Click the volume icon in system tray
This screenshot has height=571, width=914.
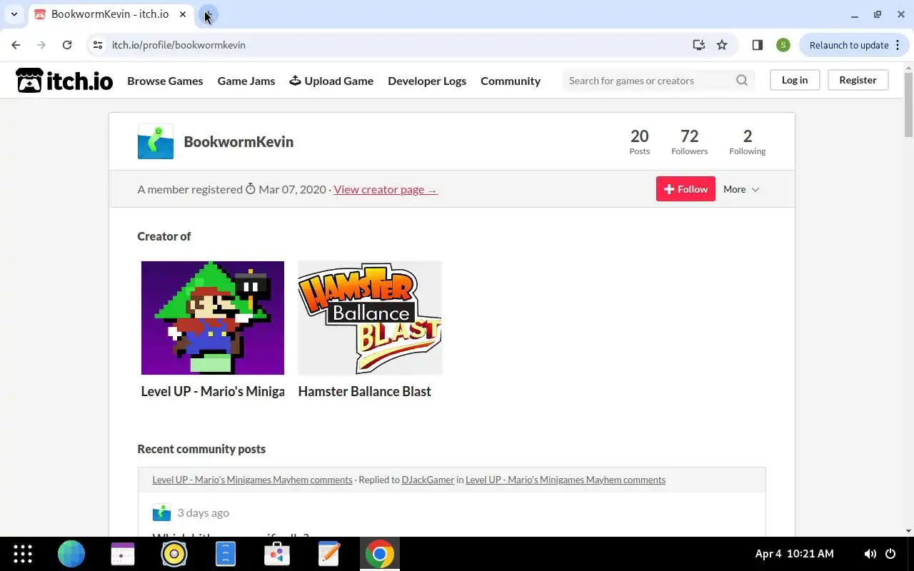870,554
